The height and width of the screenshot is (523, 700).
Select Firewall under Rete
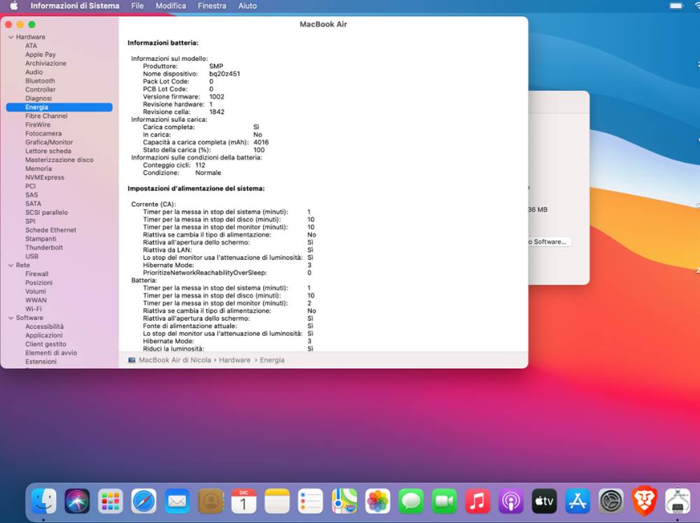click(x=36, y=274)
